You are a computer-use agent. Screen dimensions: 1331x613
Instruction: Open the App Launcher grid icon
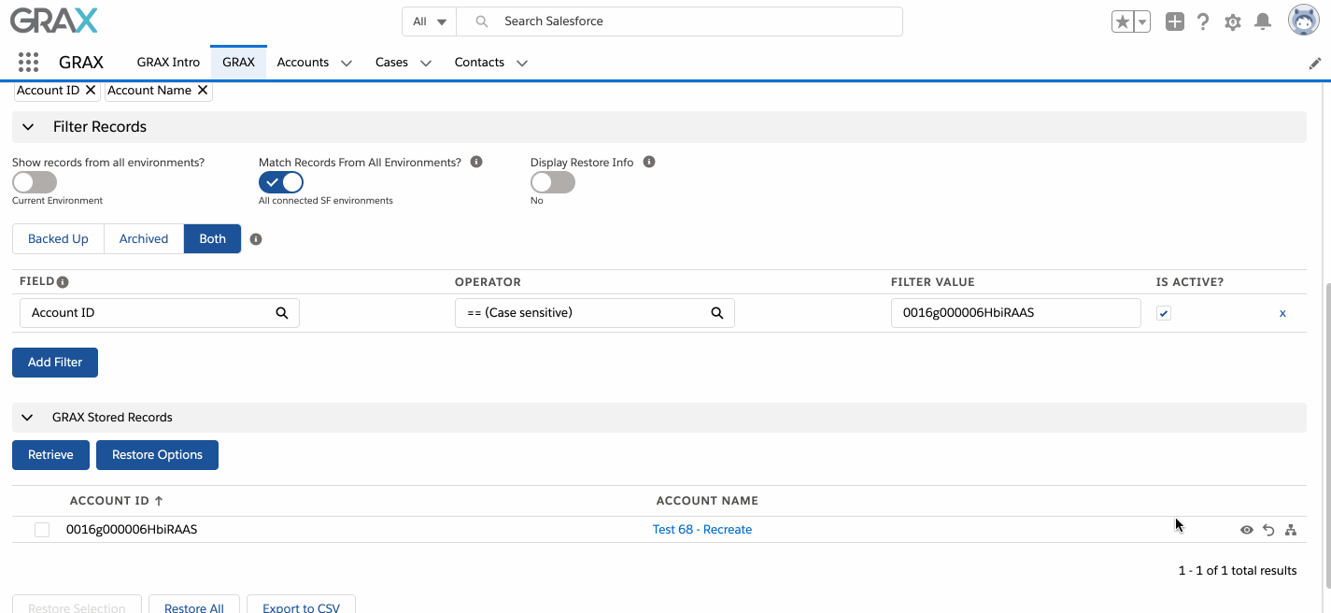(x=28, y=63)
